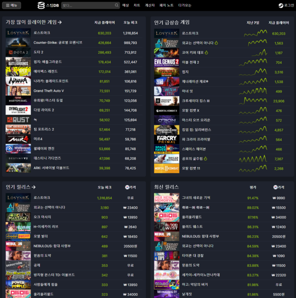296x298 pixels.
Task: Click the DOTA 2 game thumbnail
Action: point(18,52)
